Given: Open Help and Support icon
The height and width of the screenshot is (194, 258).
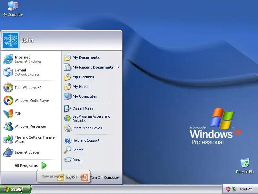Looking at the screenshot, I should [67, 140].
